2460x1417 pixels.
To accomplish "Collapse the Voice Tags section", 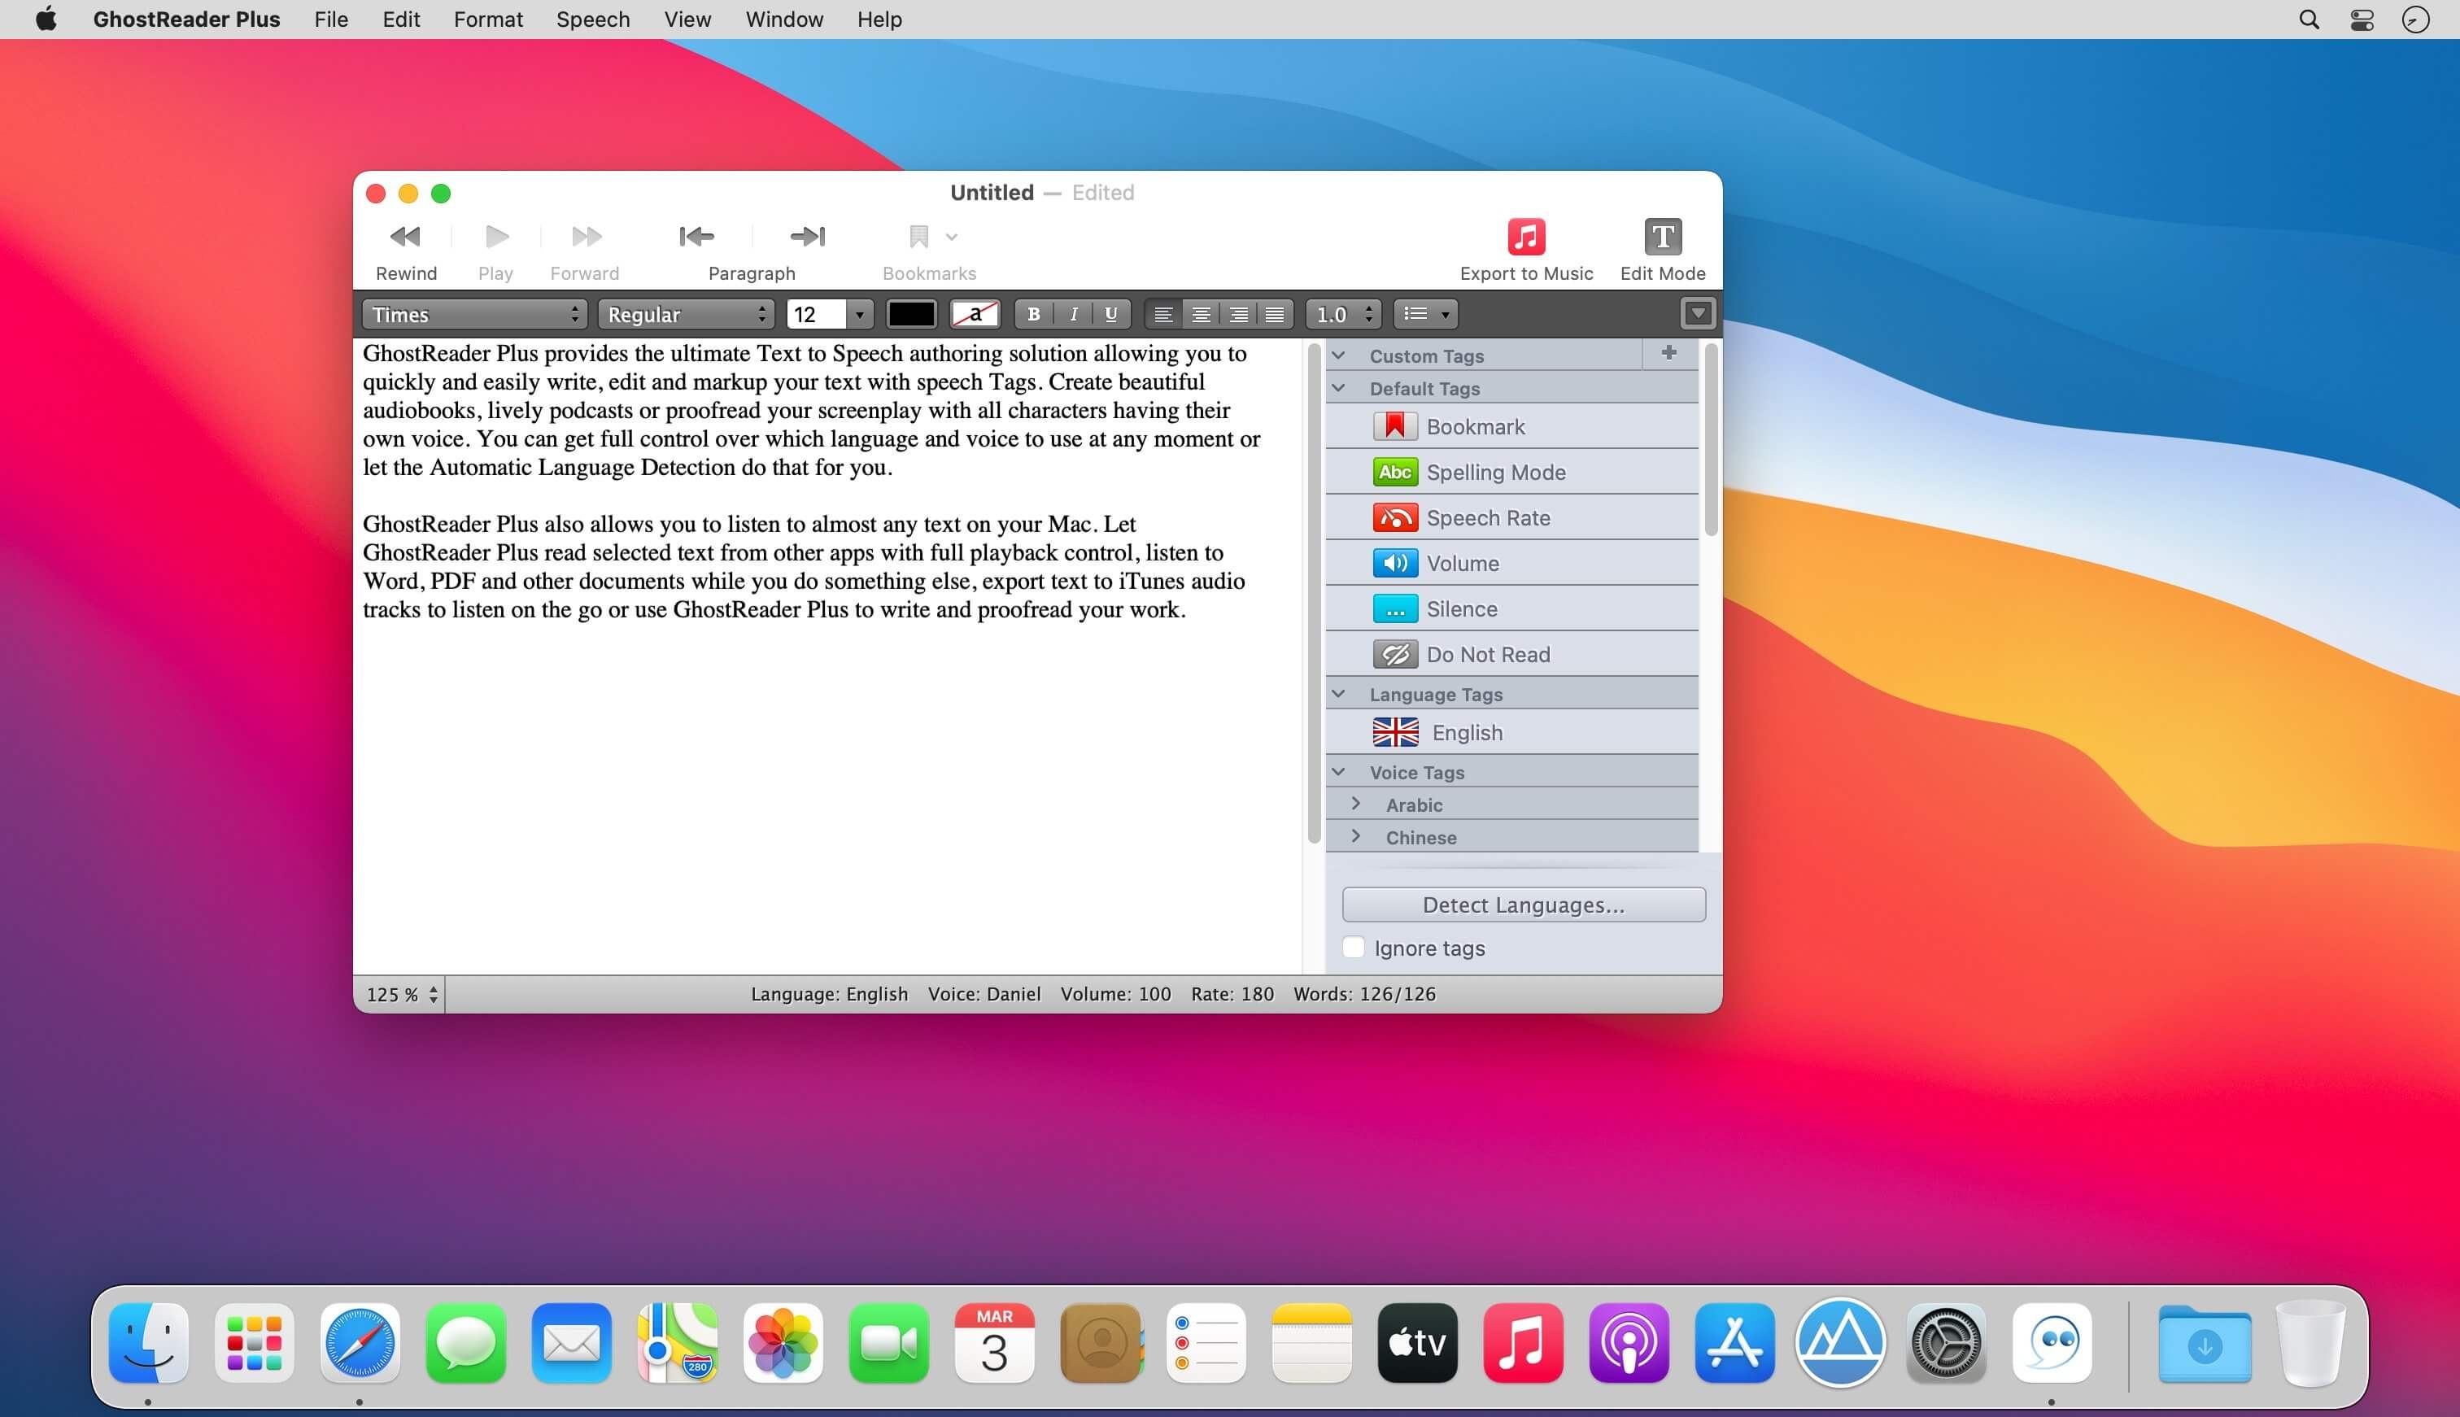I will [1339, 772].
